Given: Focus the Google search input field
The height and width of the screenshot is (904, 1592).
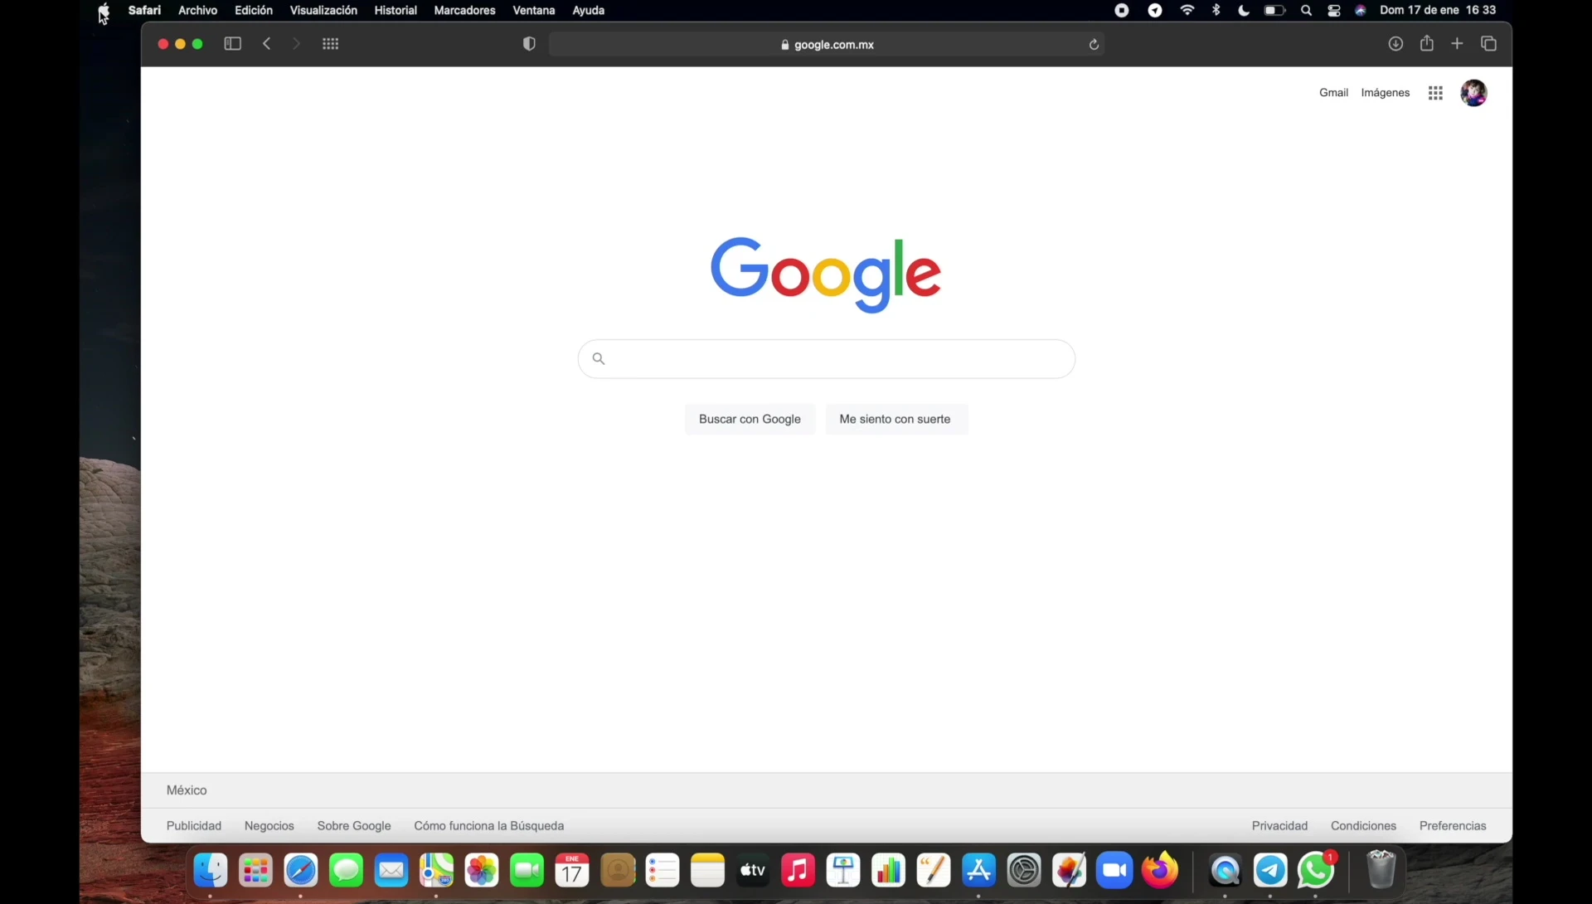Looking at the screenshot, I should 827,359.
